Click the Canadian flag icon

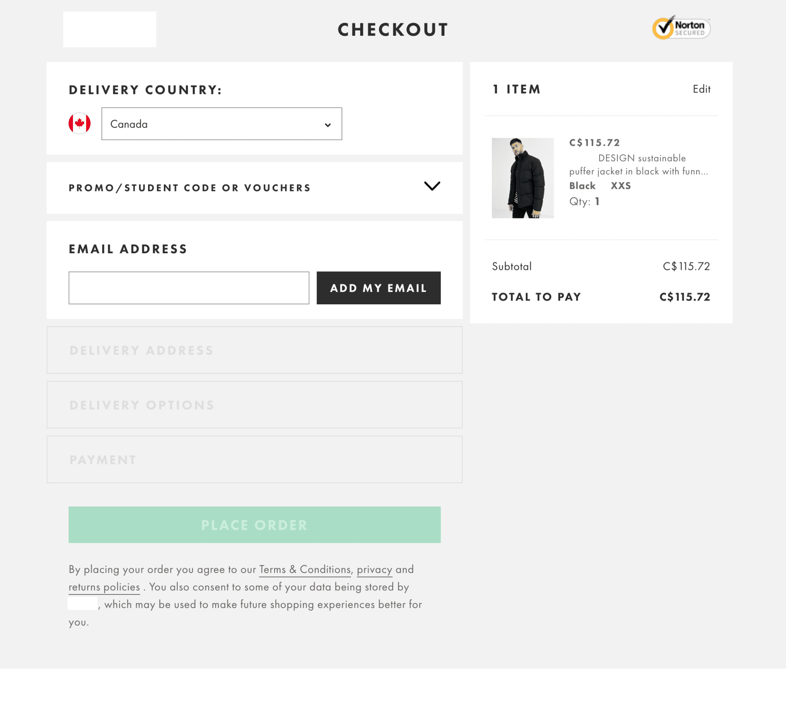pos(79,124)
